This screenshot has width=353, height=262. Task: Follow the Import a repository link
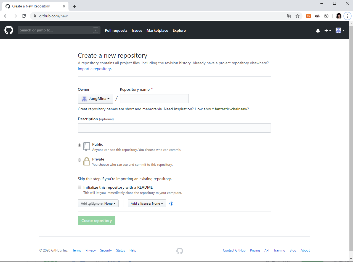pos(95,69)
